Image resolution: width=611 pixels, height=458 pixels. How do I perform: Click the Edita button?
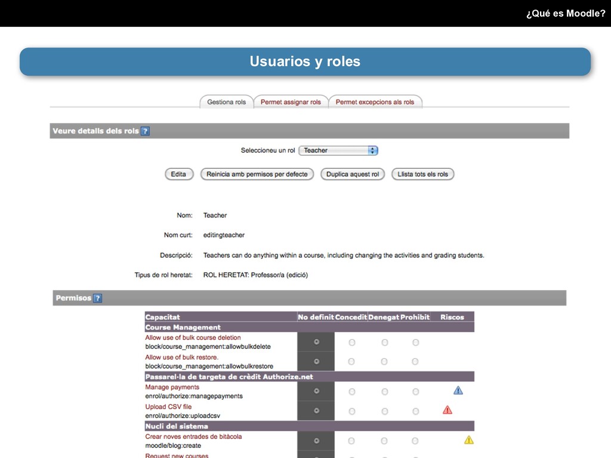(179, 174)
